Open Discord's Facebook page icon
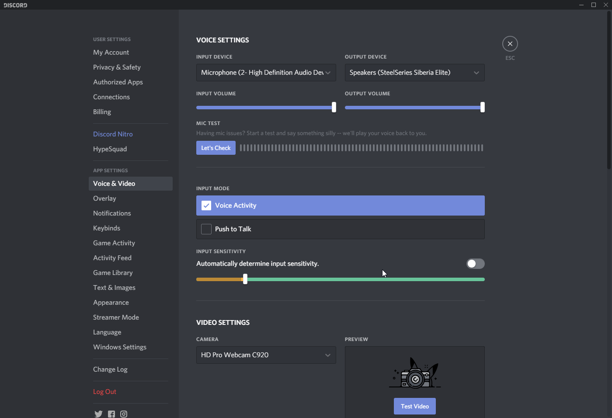Viewport: 612px width, 418px height. [x=111, y=414]
